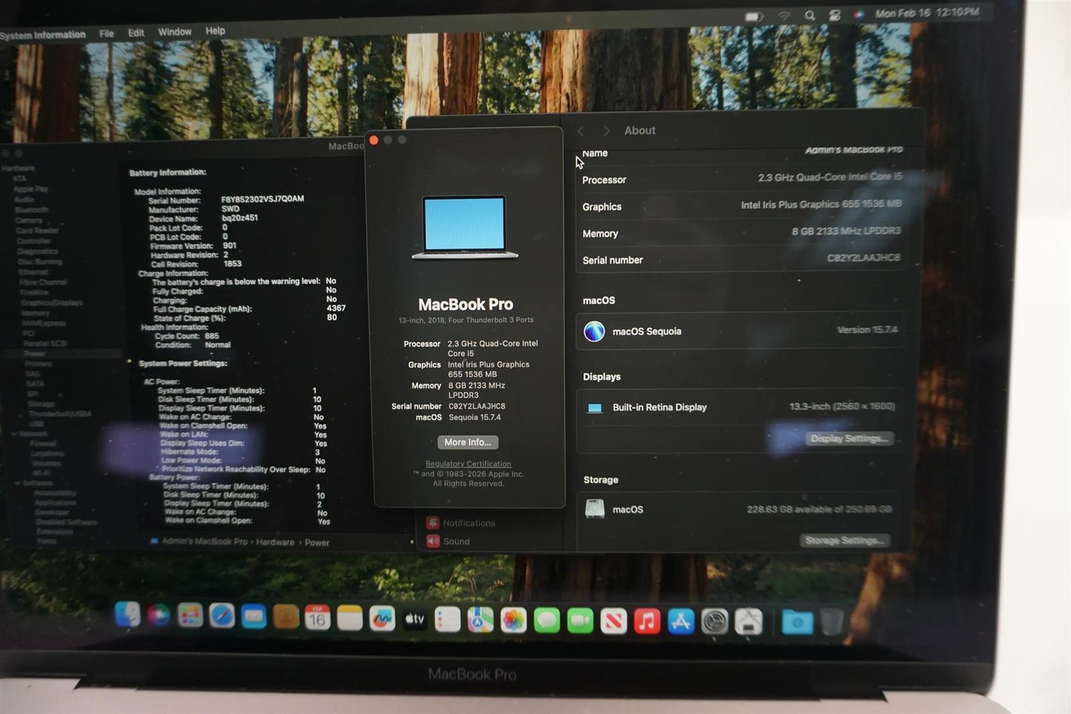Collapse the Network section in System Information

pyautogui.click(x=14, y=434)
